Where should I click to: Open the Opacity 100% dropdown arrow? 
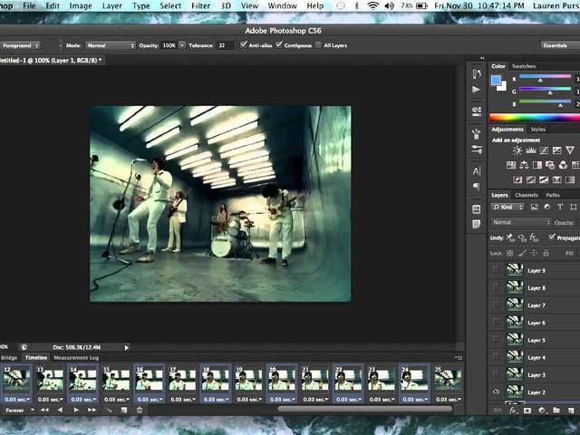pos(182,45)
